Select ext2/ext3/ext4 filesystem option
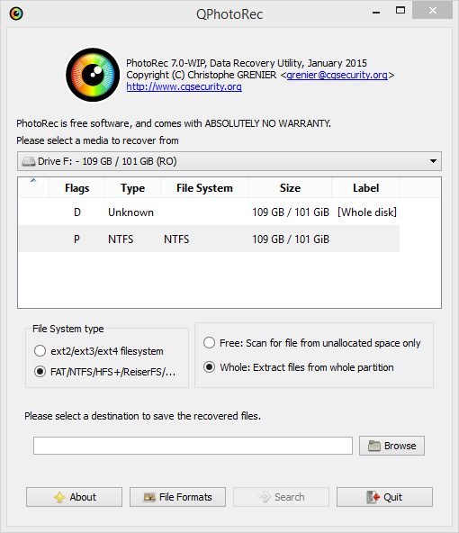The image size is (459, 533). coord(40,351)
